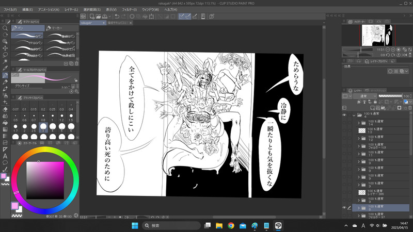Open 編集(E) menu
413x232 pixels.
pyautogui.click(x=28, y=9)
